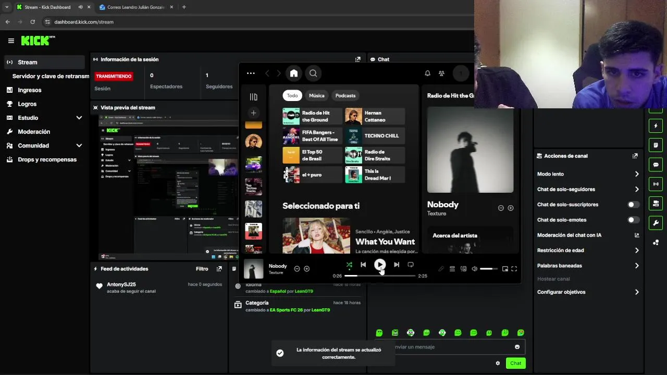The height and width of the screenshot is (375, 667).
Task: Create new playlist with plus icon
Action: click(253, 113)
